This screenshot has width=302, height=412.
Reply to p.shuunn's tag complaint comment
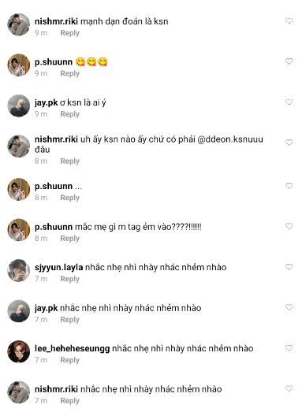pos(69,239)
